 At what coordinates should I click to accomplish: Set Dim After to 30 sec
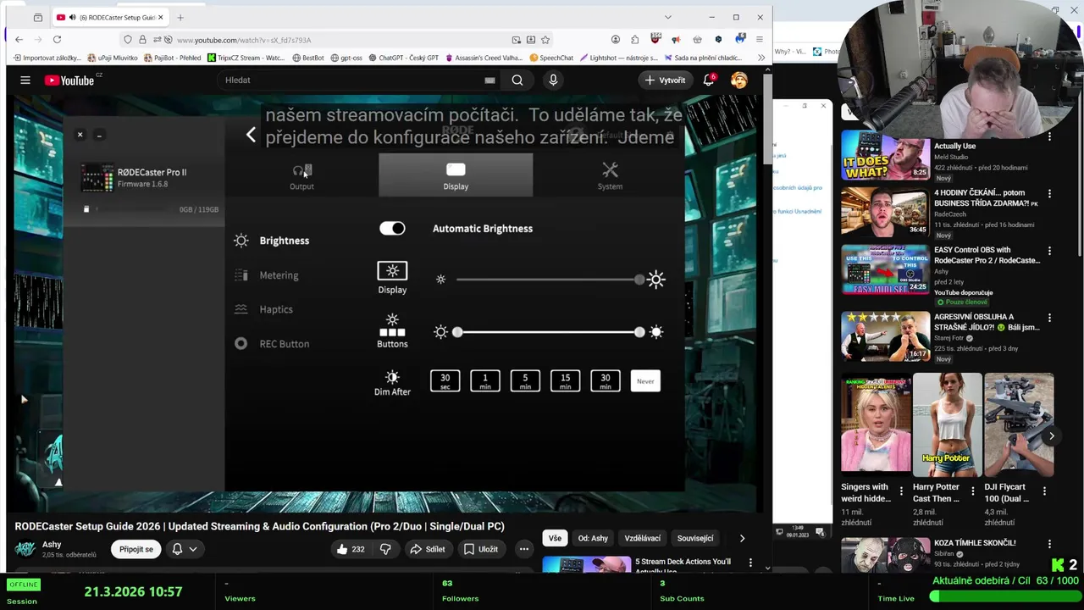[445, 381]
